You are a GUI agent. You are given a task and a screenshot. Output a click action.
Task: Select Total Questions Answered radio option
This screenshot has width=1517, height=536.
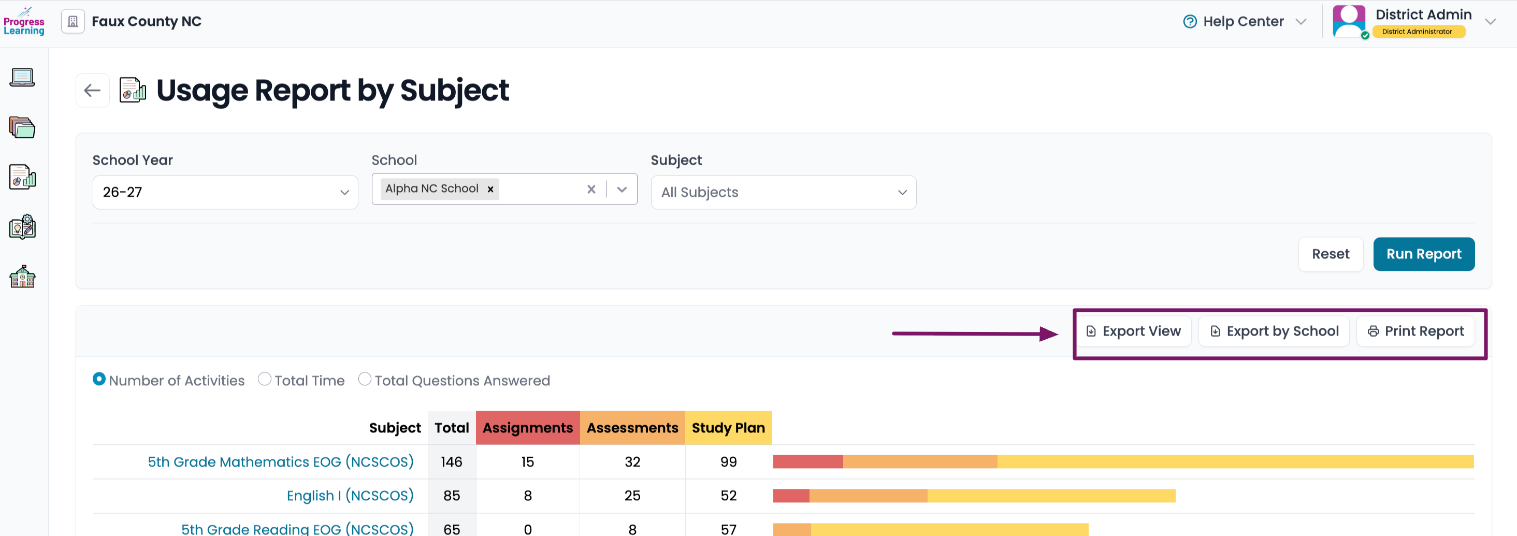tap(365, 379)
